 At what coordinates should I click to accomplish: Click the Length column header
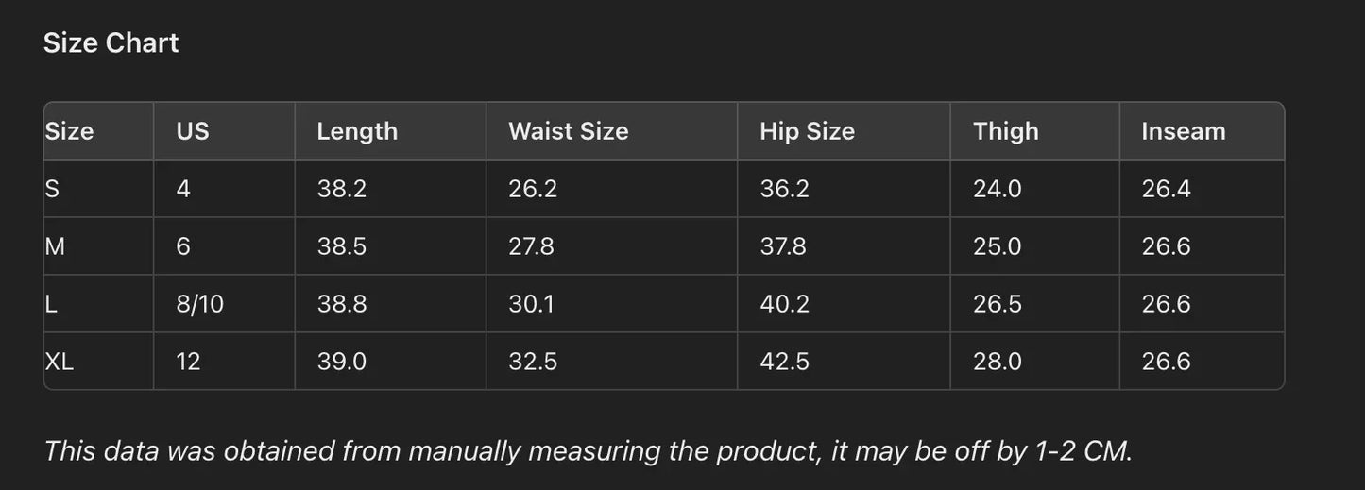(x=357, y=131)
